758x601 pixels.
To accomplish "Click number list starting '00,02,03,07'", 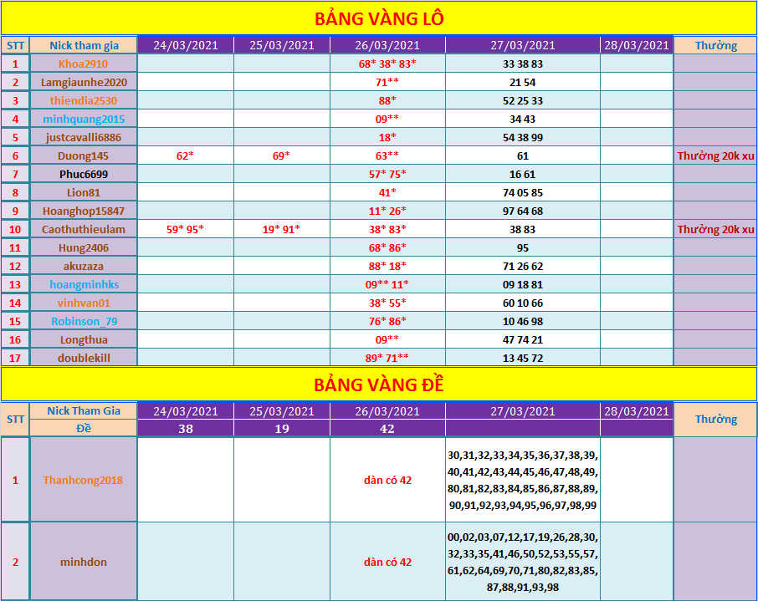I will (x=523, y=562).
